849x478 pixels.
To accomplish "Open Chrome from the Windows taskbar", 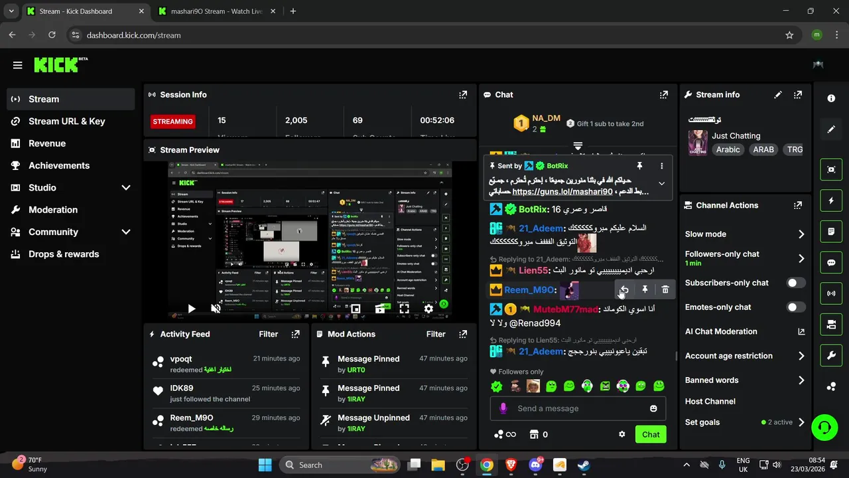I will (487, 465).
